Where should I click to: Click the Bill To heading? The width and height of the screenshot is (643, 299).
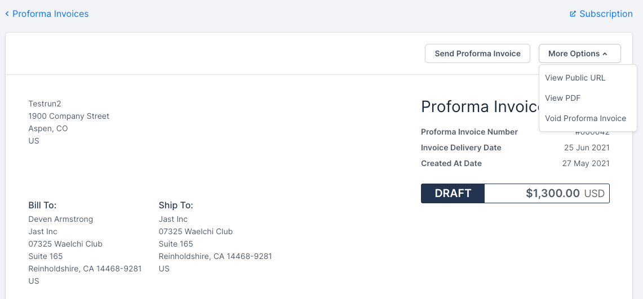tap(42, 206)
